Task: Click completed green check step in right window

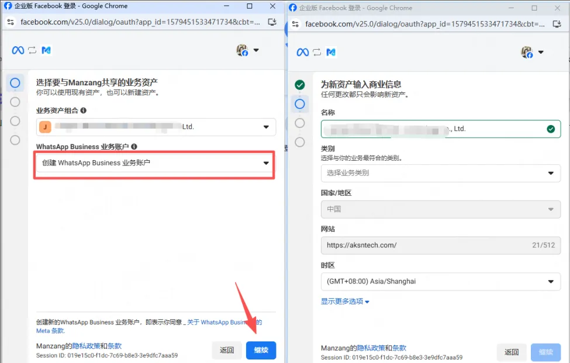Action: click(x=299, y=85)
